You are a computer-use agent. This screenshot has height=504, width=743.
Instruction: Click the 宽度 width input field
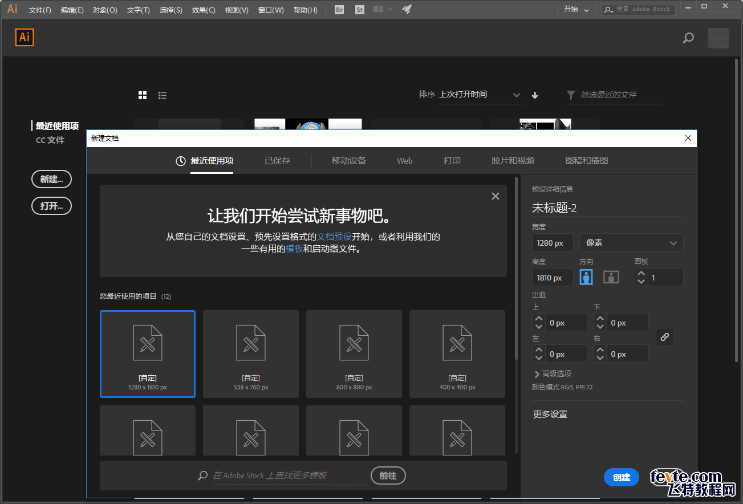pos(552,243)
